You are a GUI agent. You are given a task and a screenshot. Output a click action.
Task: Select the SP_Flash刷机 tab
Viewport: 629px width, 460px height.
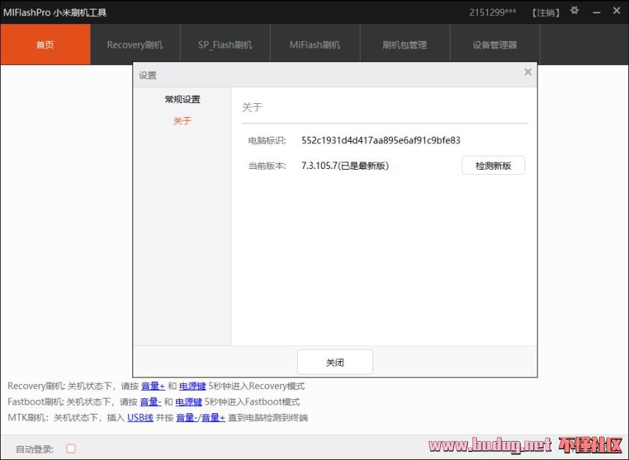click(x=225, y=45)
